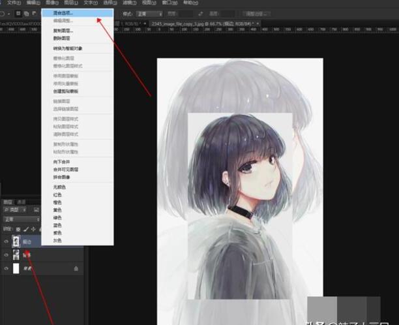Click the 调整边缘 button

coord(256,14)
